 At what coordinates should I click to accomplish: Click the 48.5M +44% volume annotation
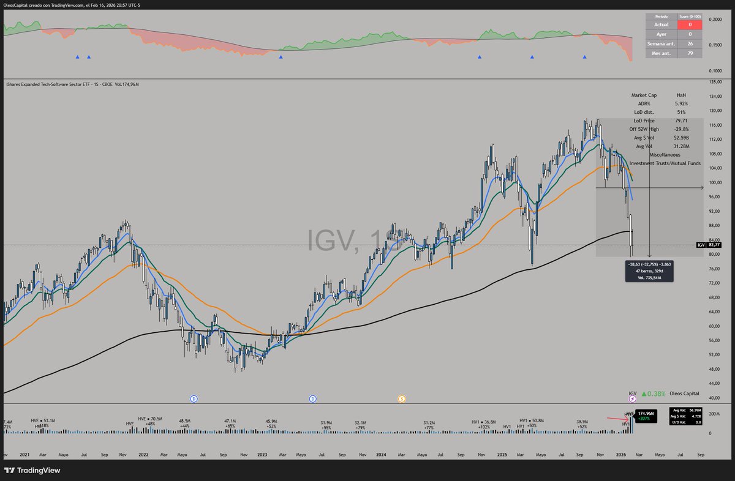click(184, 423)
